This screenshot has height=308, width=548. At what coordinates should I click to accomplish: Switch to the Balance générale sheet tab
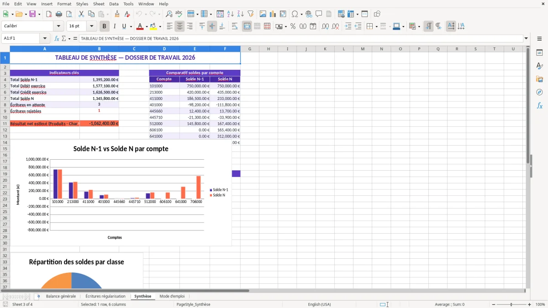coord(61,297)
